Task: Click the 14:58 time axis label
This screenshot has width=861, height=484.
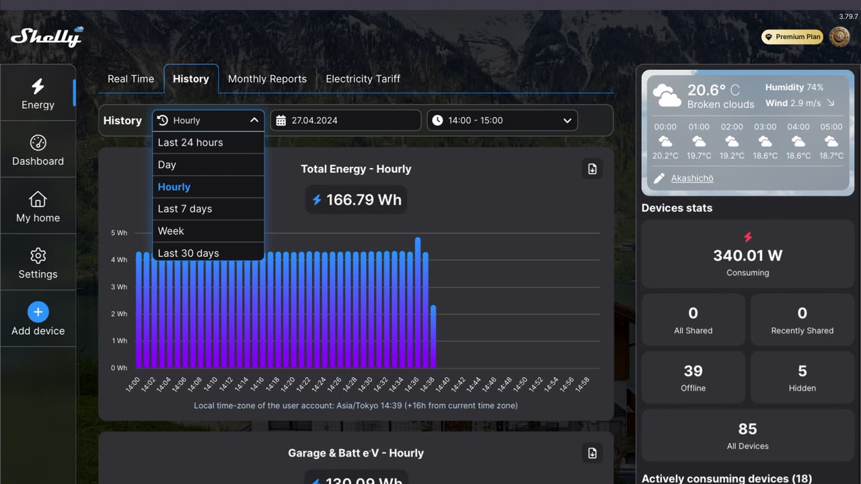Action: click(583, 385)
